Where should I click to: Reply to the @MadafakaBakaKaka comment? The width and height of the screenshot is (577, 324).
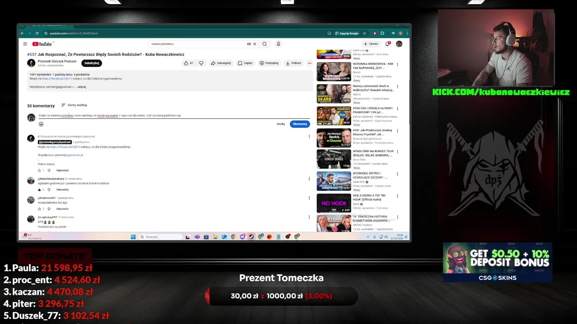[63, 190]
